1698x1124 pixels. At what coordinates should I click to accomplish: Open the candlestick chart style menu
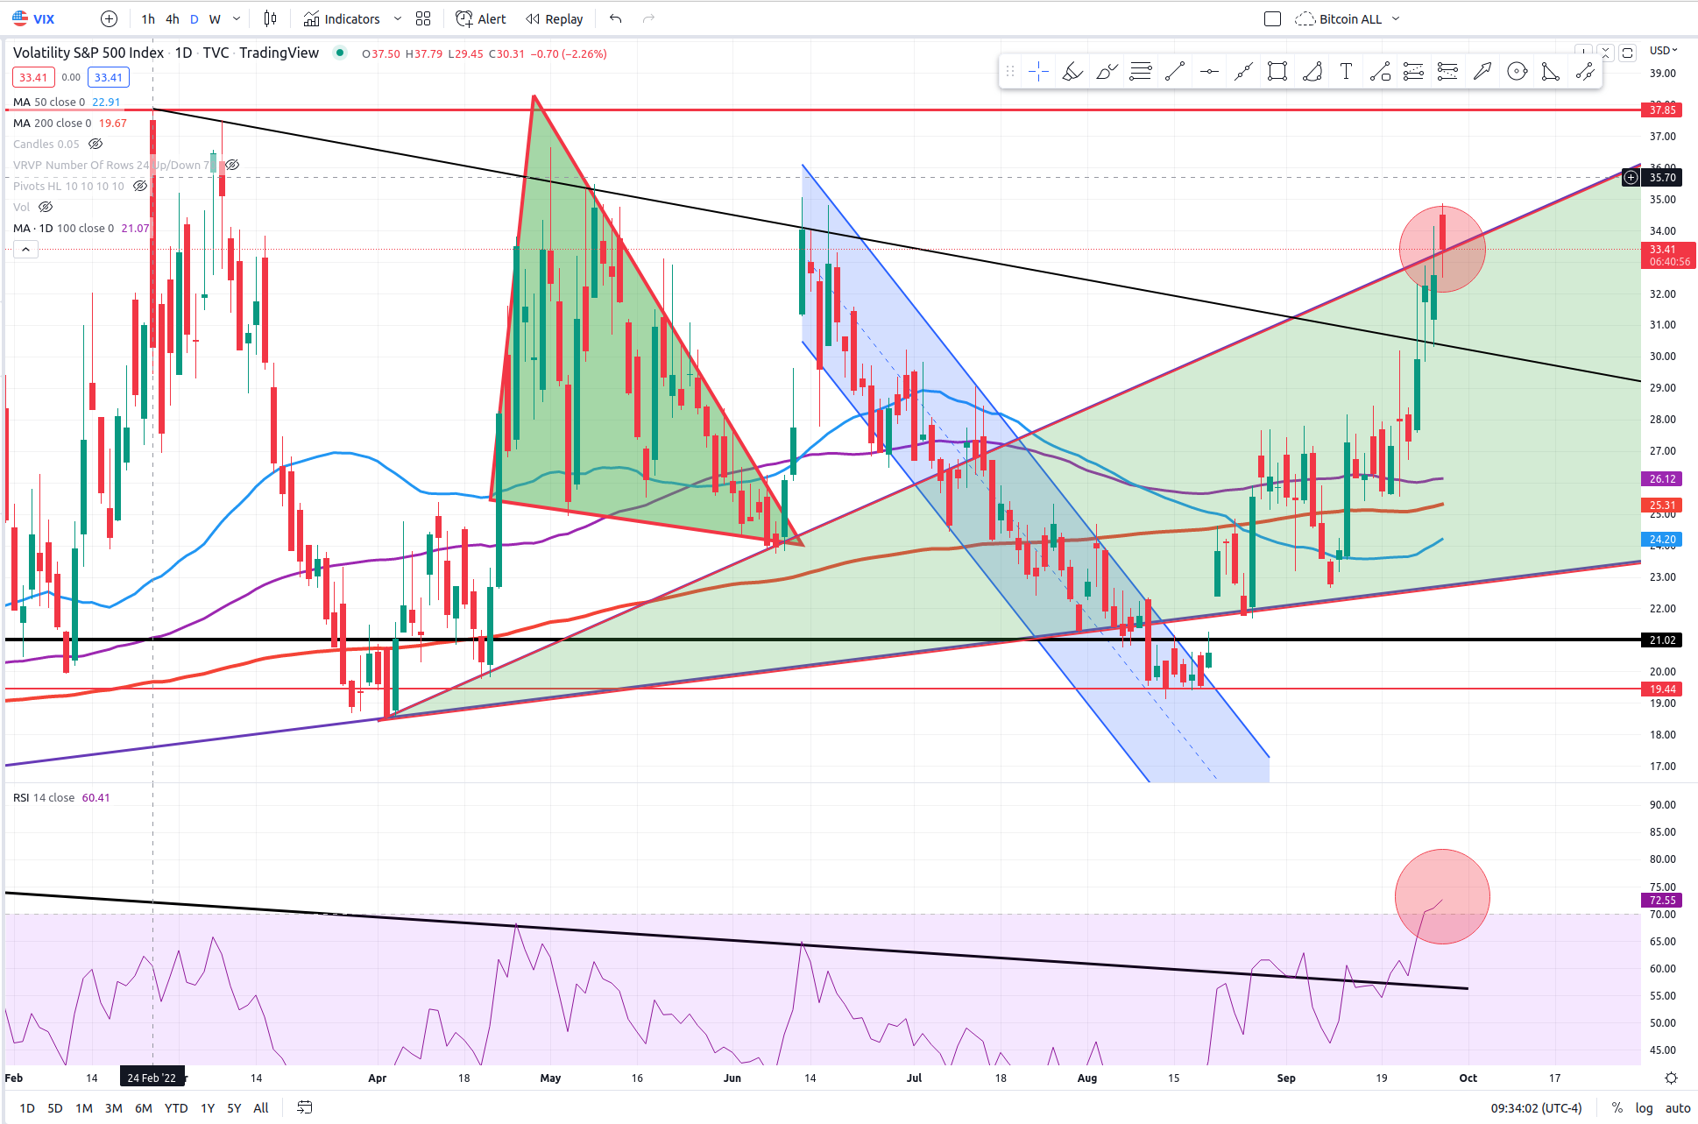[x=271, y=18]
